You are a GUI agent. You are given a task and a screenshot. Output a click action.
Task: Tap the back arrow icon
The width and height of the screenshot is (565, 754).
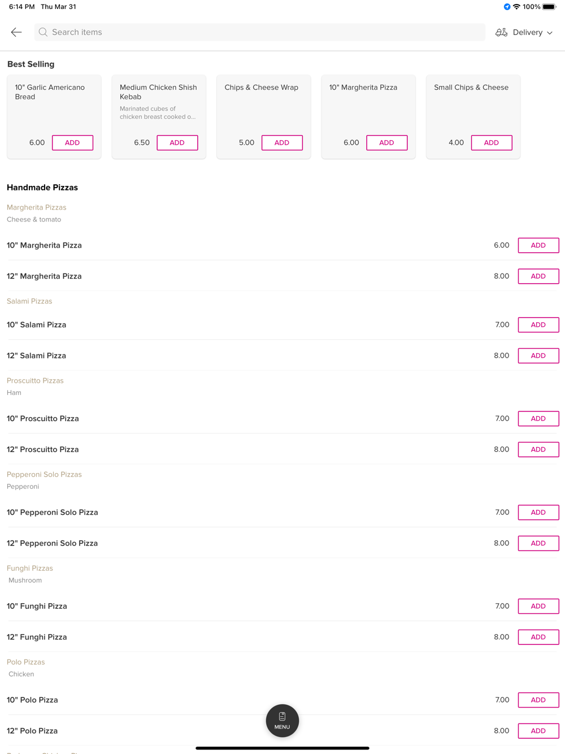16,32
